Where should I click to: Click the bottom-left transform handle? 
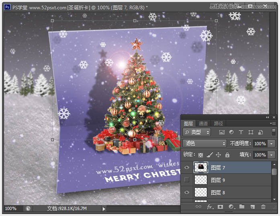(x=52, y=140)
